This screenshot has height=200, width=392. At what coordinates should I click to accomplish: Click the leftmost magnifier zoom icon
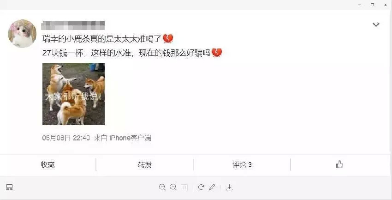pyautogui.click(x=162, y=187)
